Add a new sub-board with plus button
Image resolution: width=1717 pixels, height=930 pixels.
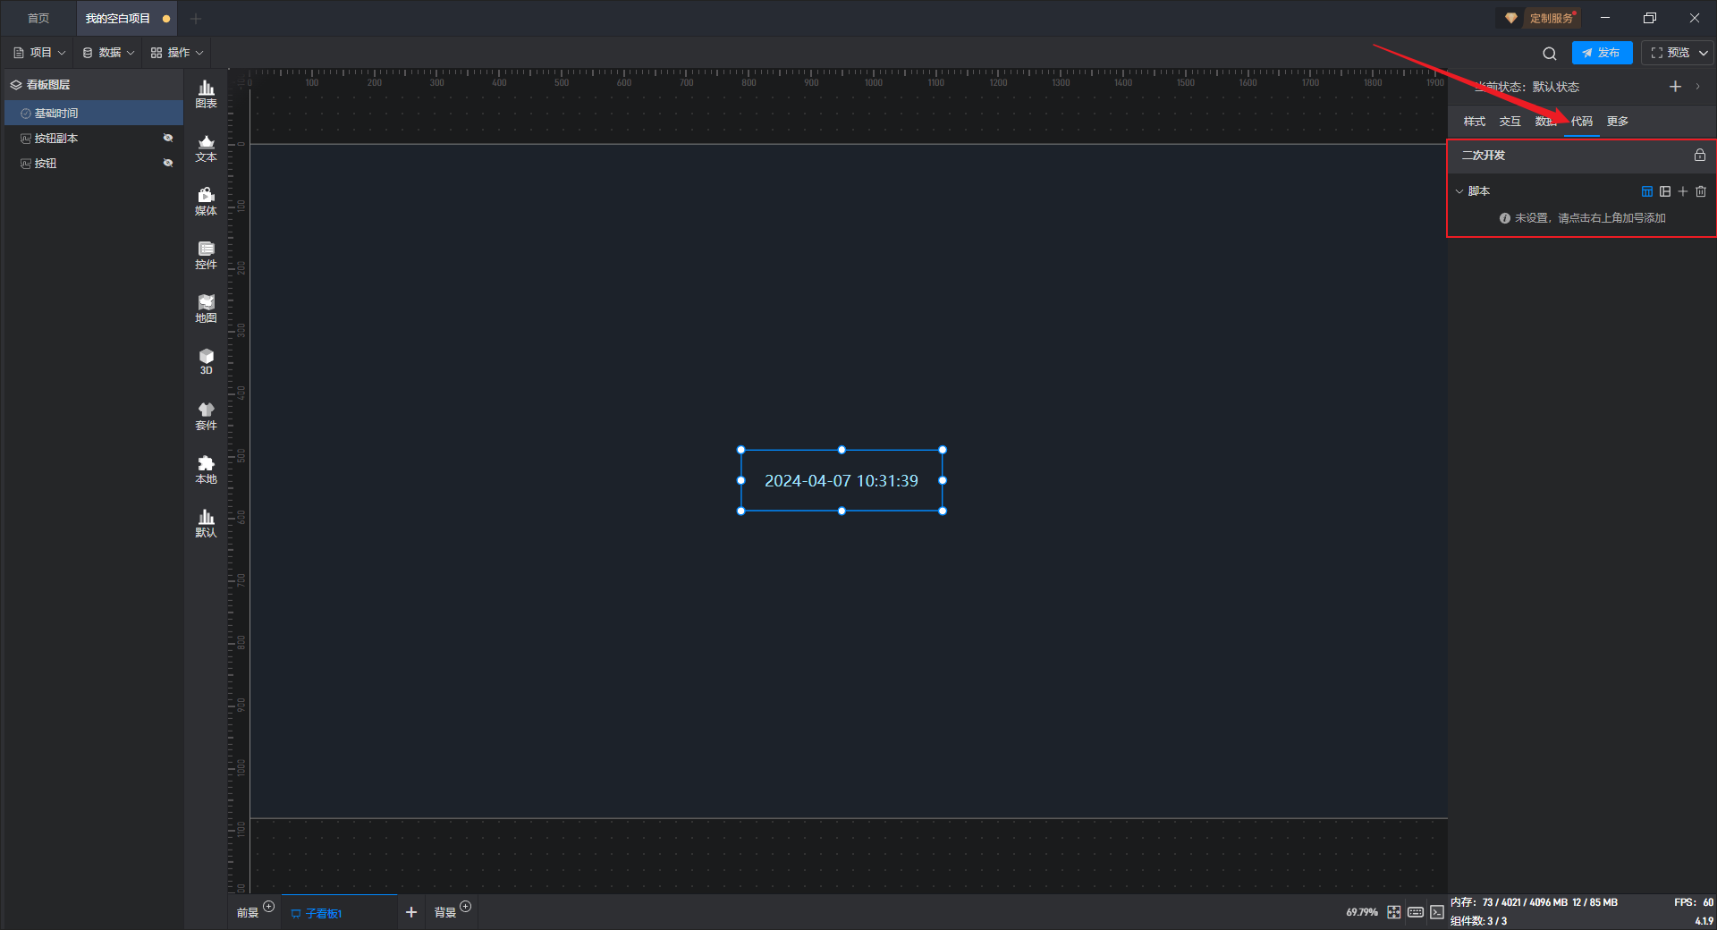coord(411,912)
